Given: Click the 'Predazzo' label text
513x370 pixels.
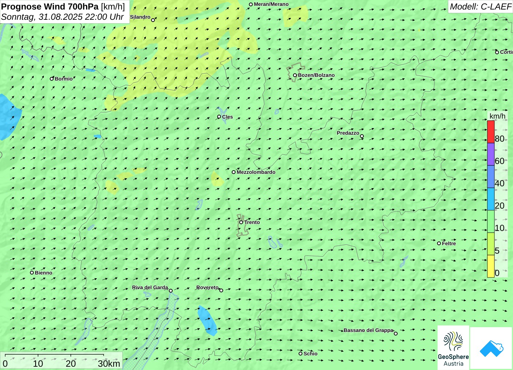Looking at the screenshot, I should [x=348, y=133].
